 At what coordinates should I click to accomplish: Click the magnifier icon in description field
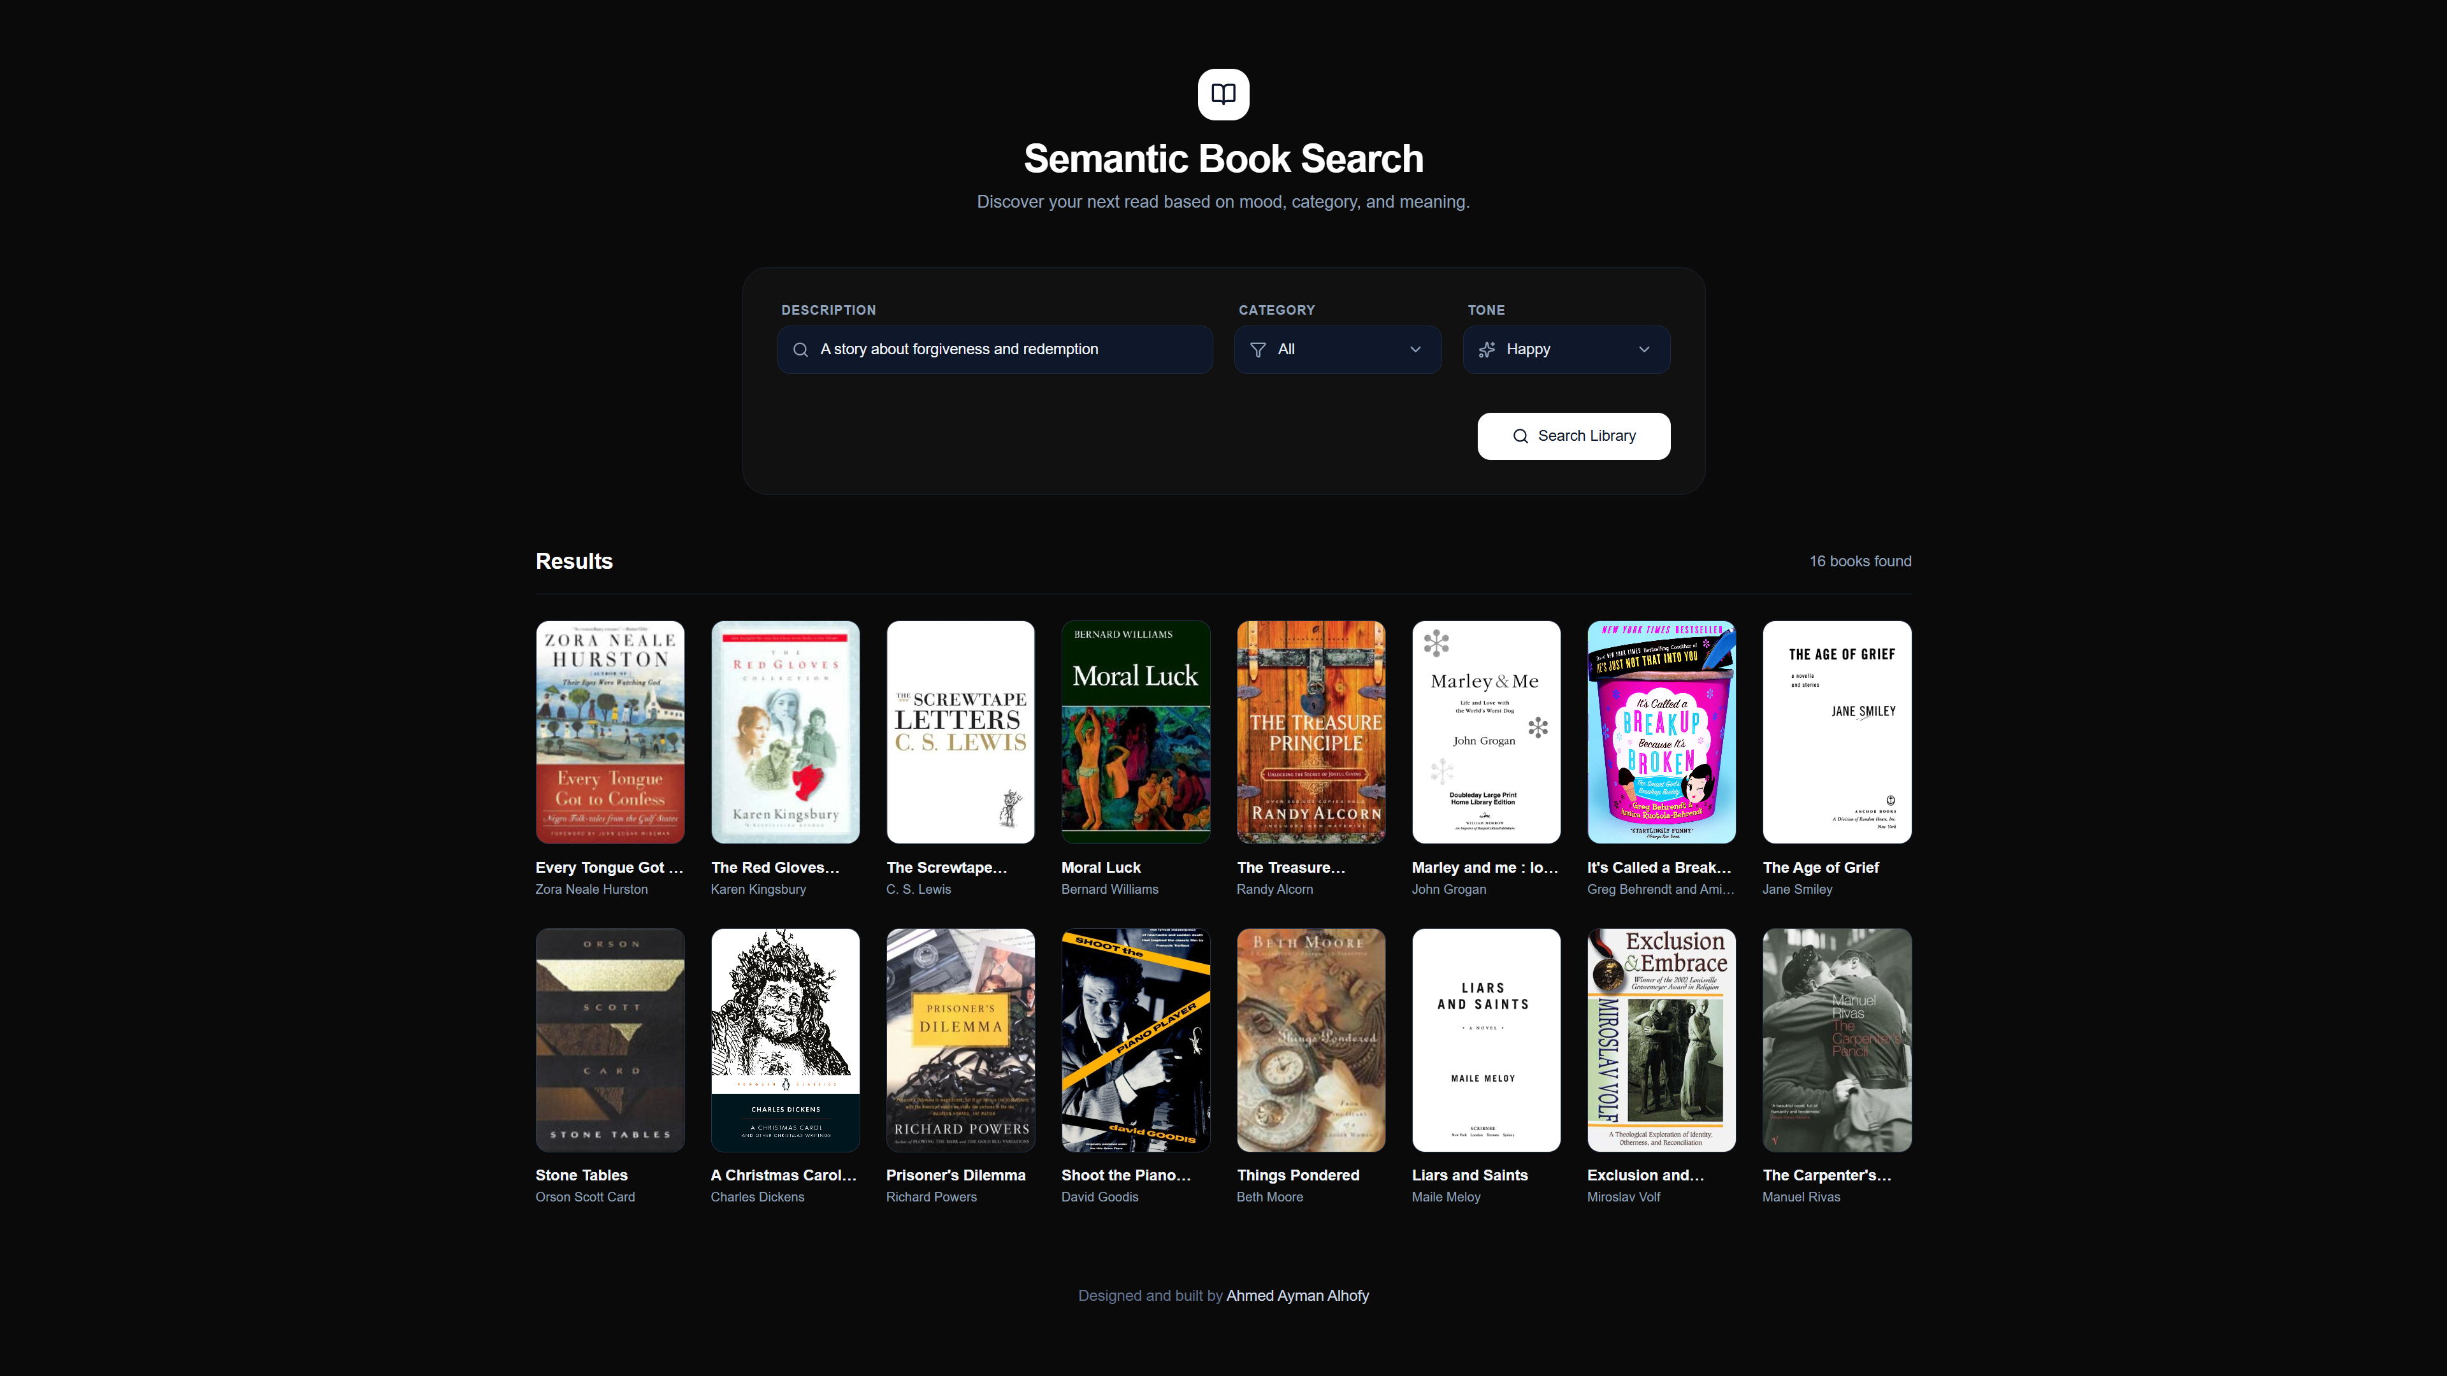[801, 350]
